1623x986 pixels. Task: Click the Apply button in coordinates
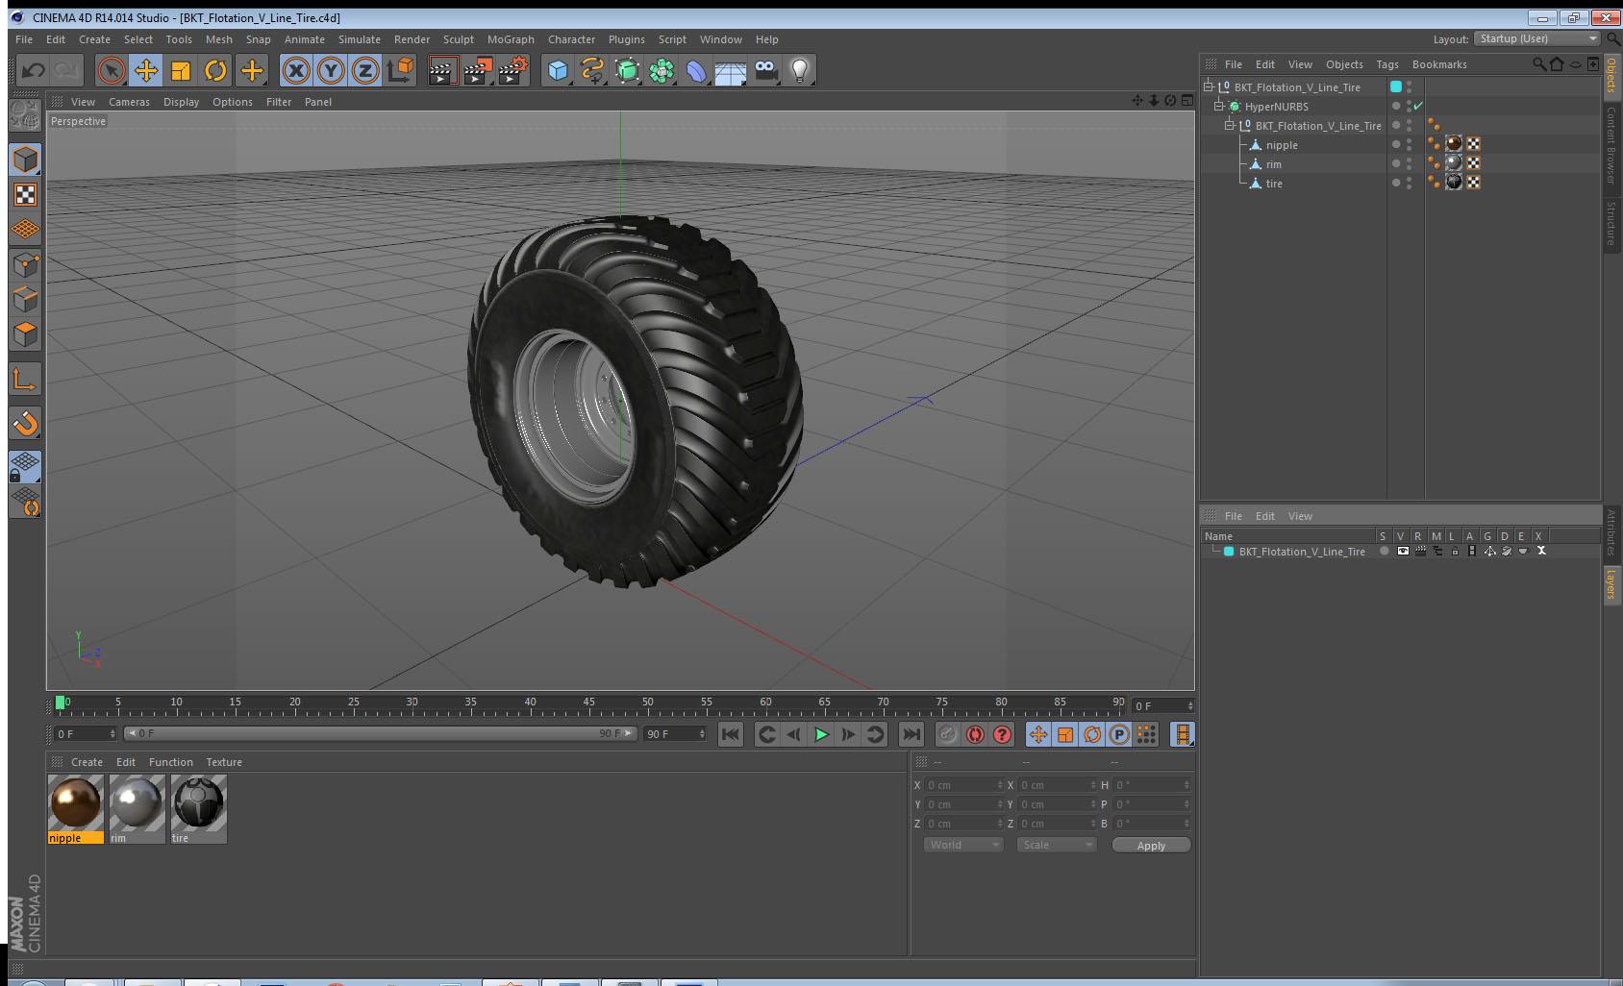(1151, 845)
